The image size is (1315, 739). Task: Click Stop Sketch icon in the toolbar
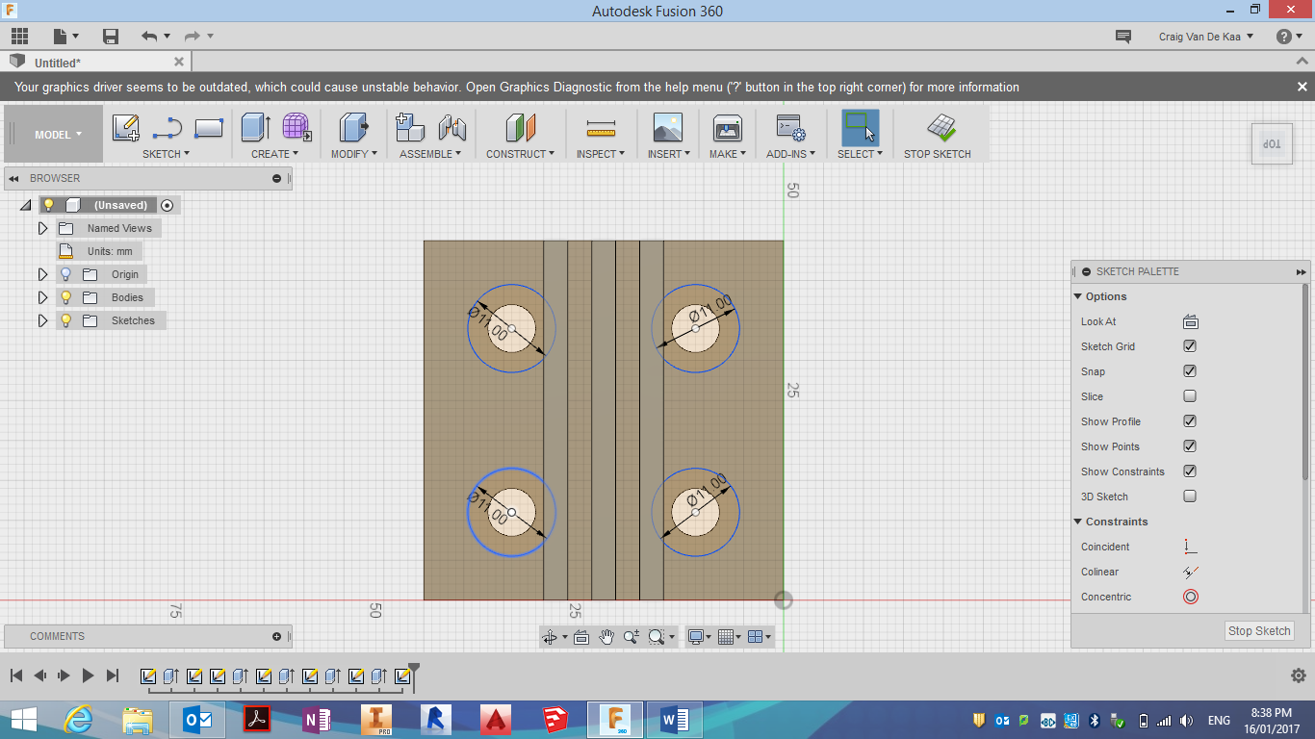(x=941, y=128)
